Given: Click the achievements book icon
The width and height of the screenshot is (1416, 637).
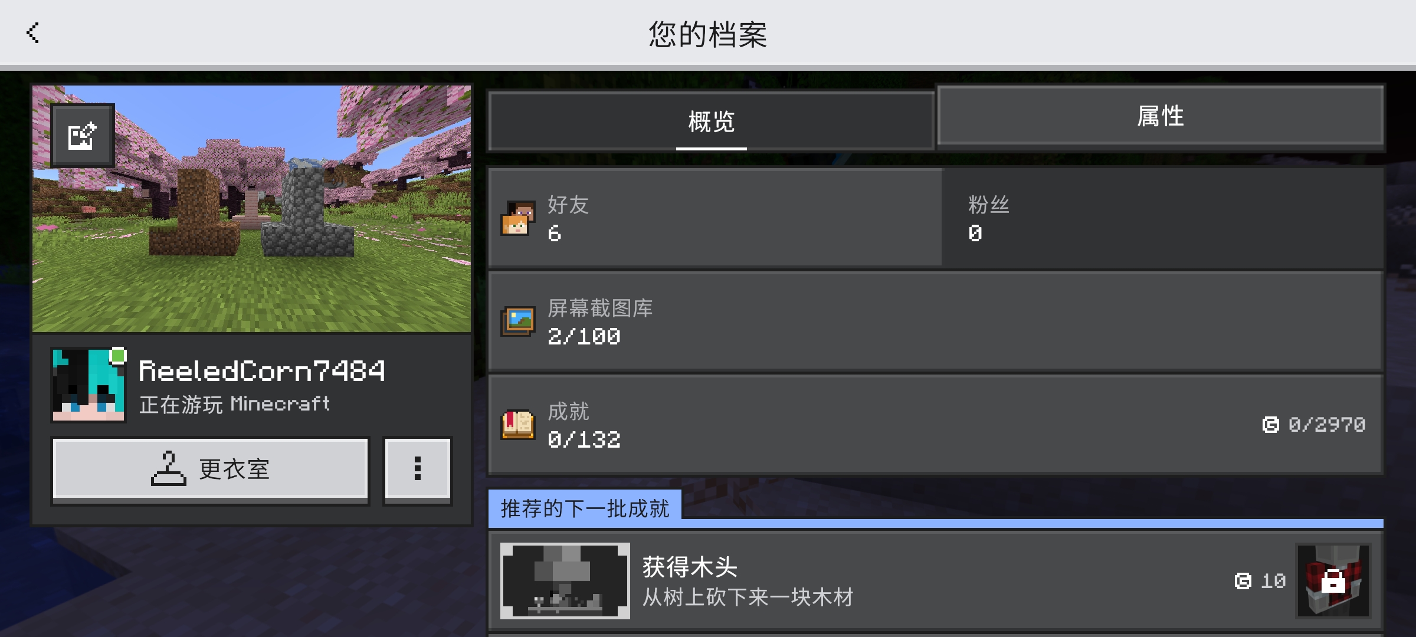Looking at the screenshot, I should tap(518, 425).
